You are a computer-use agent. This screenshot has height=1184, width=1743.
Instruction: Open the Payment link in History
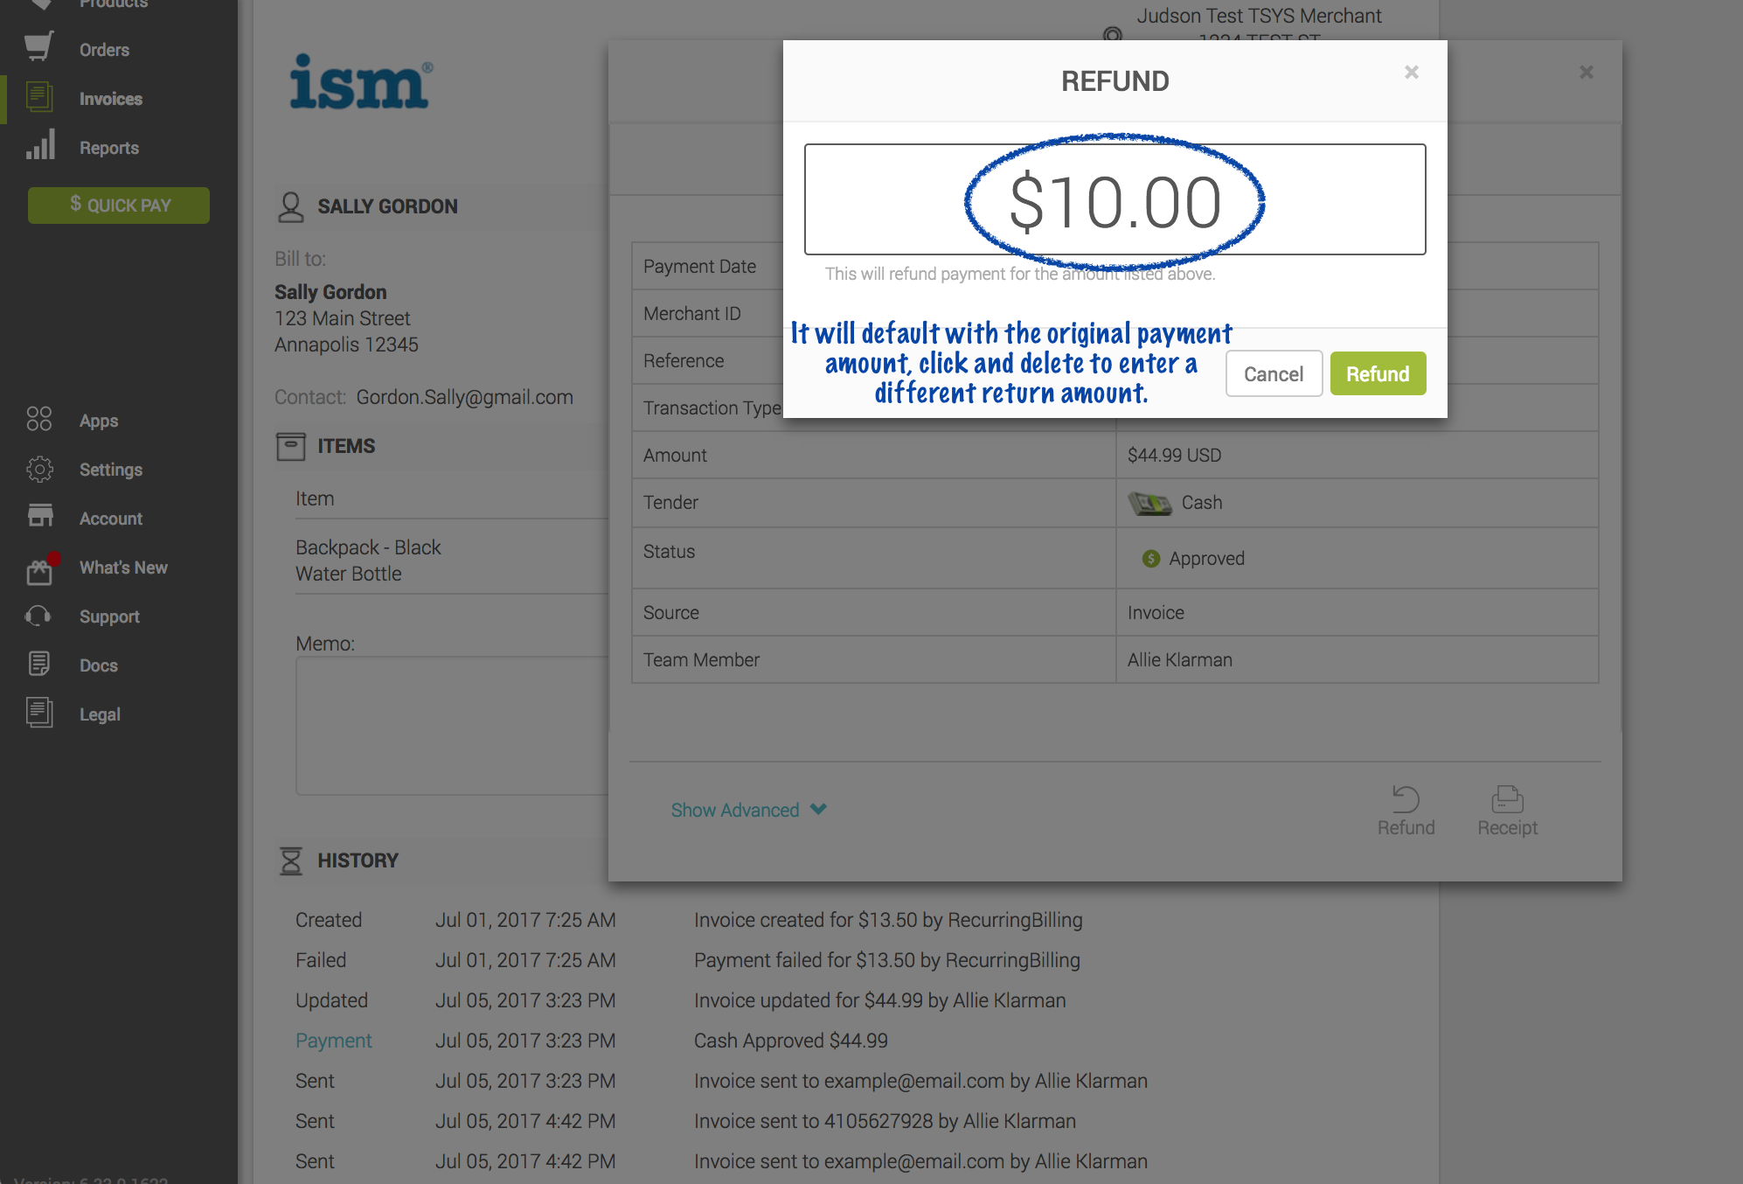(333, 1041)
